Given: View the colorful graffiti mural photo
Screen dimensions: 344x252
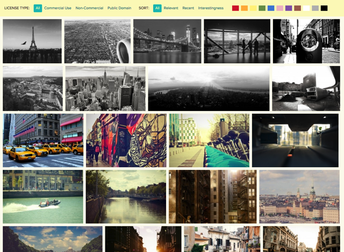Looking at the screenshot, I should coord(126,140).
